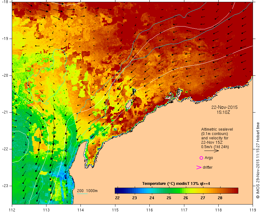Screen dimensions: 262x212
Task: Click the longitude axis label 116
Action: [x=149, y=210]
